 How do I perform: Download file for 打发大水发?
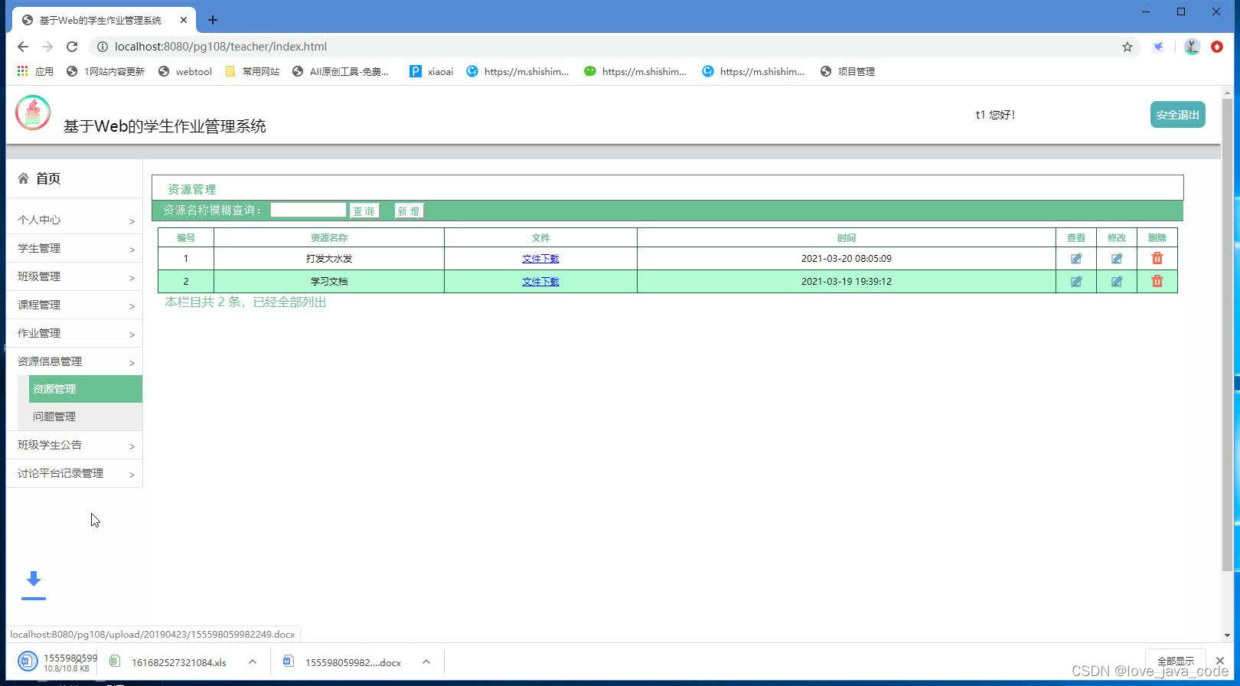tap(540, 259)
